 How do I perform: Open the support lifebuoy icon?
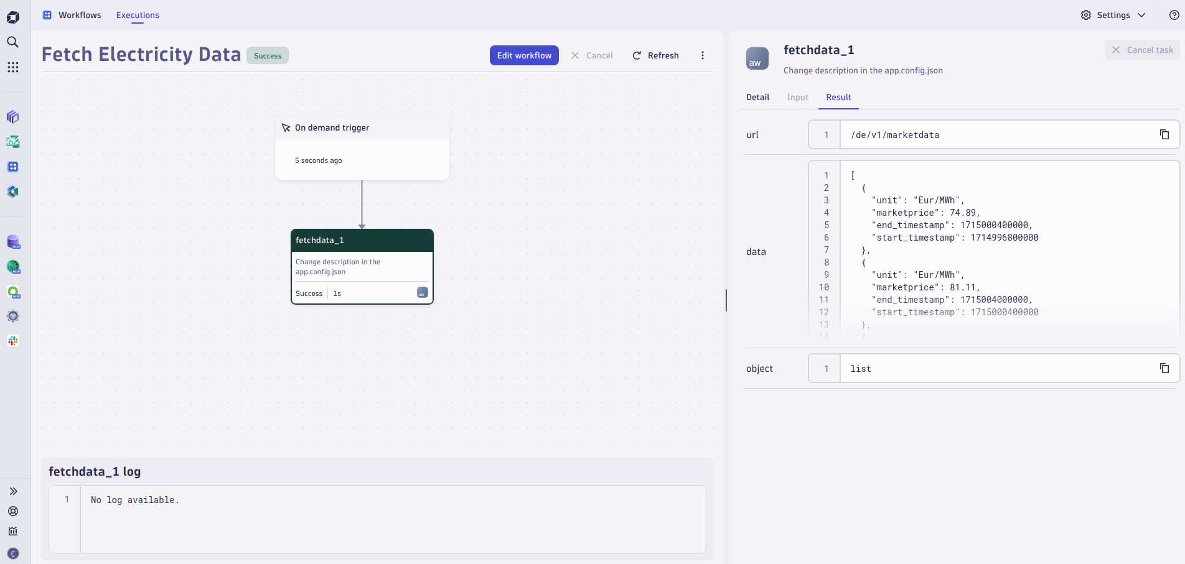(x=13, y=511)
